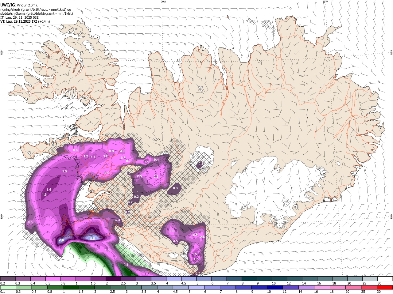393x294 pixels.
Task: Pick rain legend bright red swatch after 30
Action: (x=385, y=288)
